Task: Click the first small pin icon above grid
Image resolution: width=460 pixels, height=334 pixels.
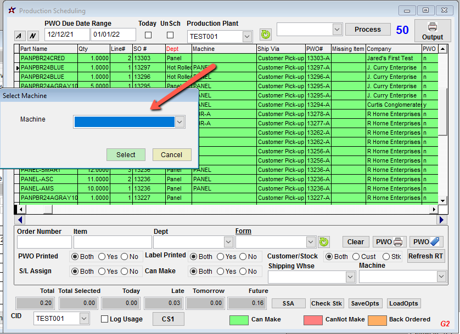Action: click(x=20, y=36)
